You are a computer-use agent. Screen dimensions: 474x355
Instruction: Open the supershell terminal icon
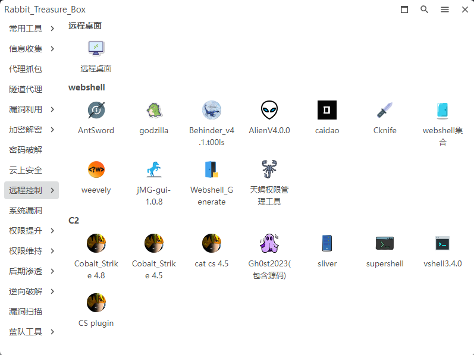click(385, 243)
